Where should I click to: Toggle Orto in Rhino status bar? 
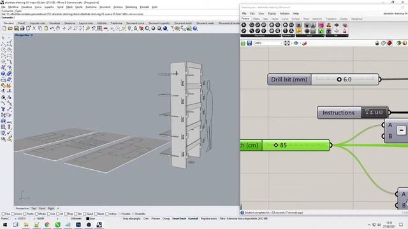click(x=146, y=219)
